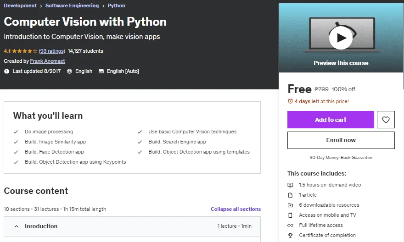Click Certificate of completion text

[x=327, y=235]
